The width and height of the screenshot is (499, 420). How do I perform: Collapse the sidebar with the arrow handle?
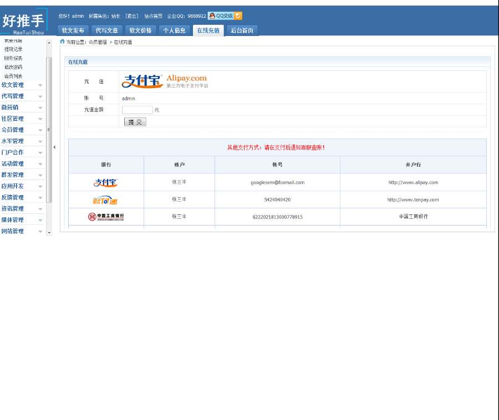pos(54,147)
